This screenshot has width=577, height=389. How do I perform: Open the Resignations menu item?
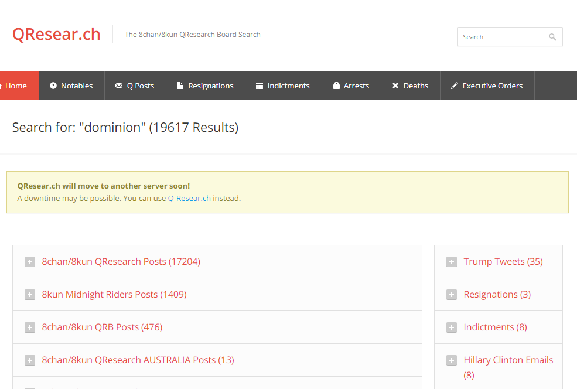pyautogui.click(x=206, y=86)
